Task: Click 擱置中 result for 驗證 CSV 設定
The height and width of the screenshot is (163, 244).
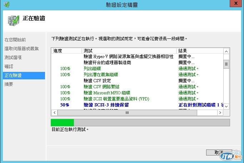Action: click(186, 81)
